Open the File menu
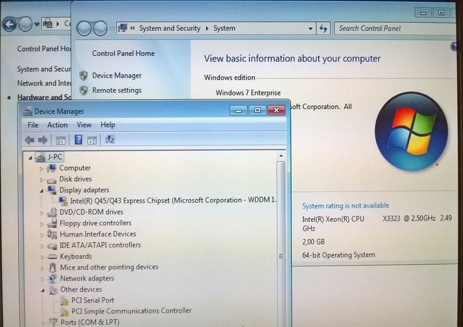 click(x=33, y=125)
